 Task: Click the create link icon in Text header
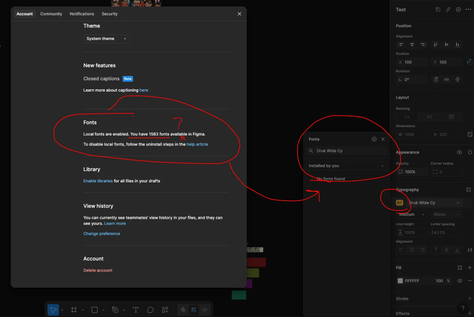coord(448,9)
